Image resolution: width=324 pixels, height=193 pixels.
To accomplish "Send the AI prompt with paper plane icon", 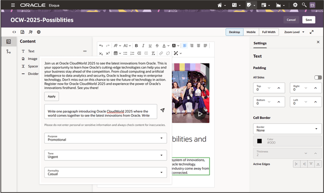I will [x=162, y=110].
